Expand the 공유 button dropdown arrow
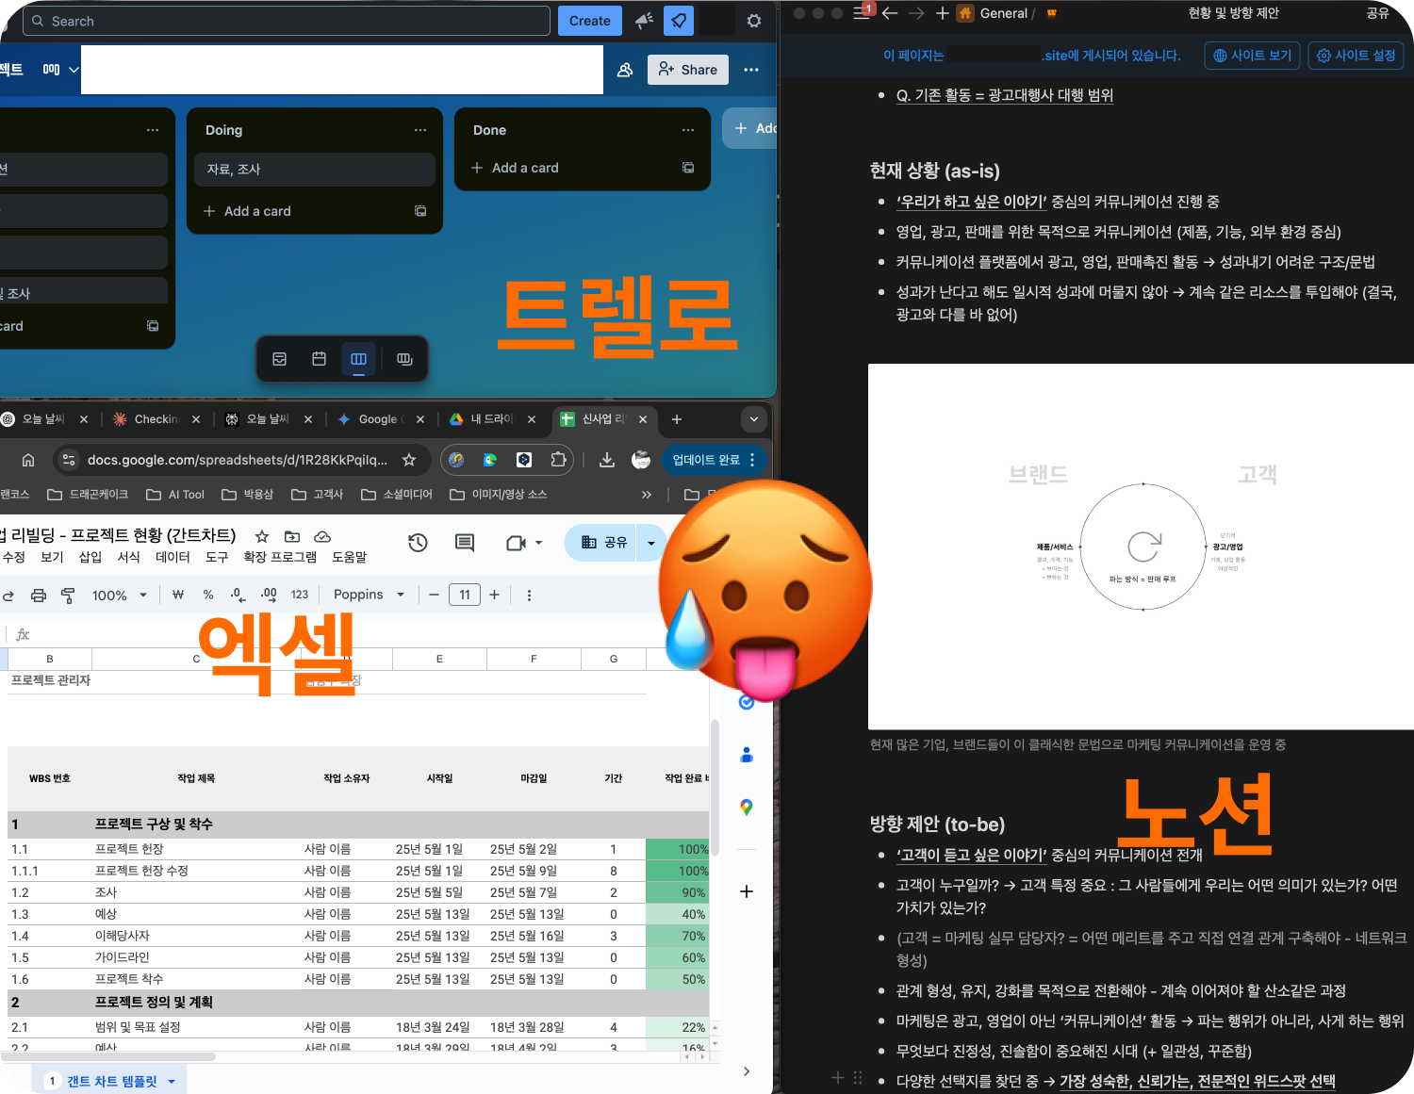 point(651,543)
